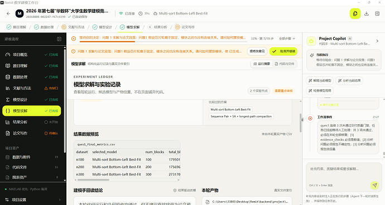
Task: Click the 真实文件索引 link
Action: pos(283,191)
